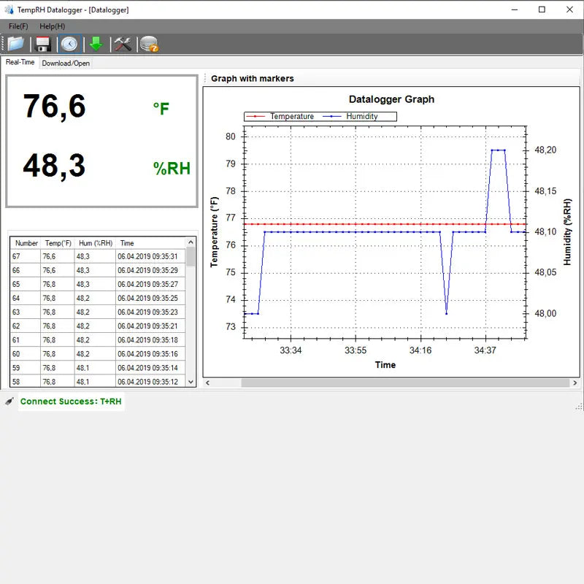Start download with the green arrow icon
Image resolution: width=584 pixels, height=584 pixels.
tap(96, 44)
